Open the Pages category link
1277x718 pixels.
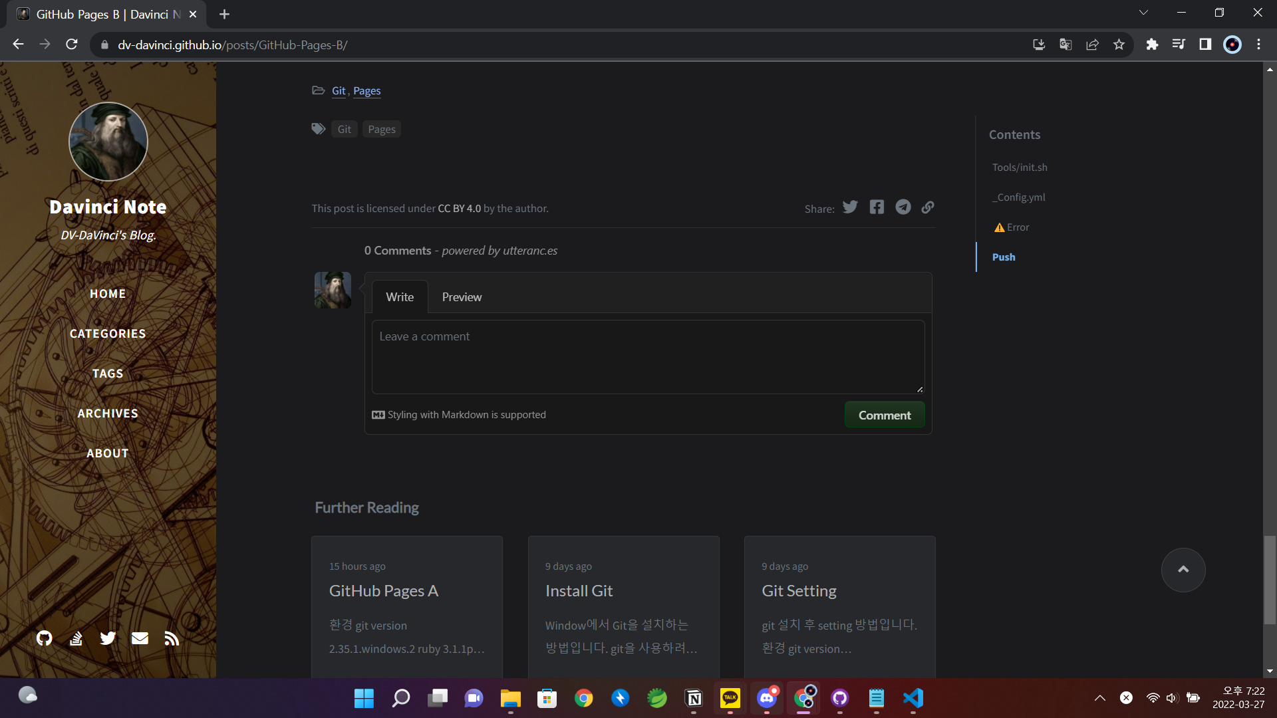pos(366,91)
